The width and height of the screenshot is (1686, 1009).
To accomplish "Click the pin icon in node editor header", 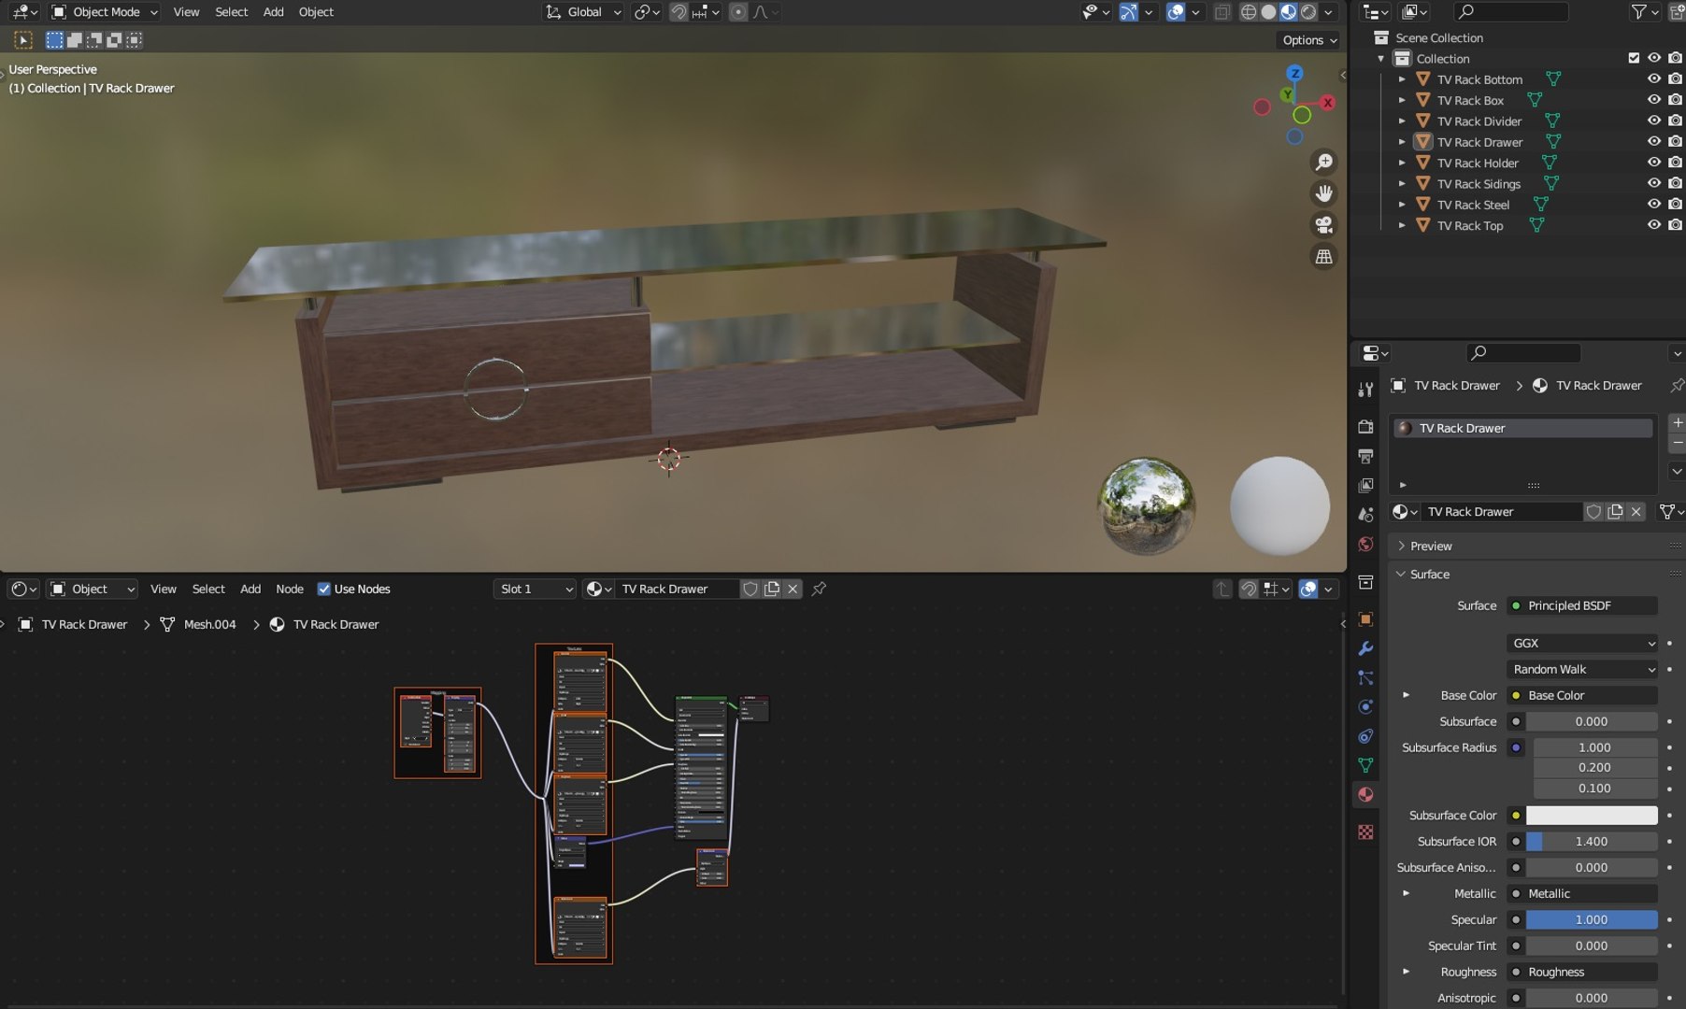I will [819, 589].
